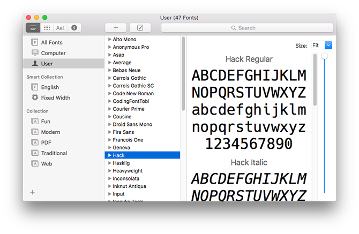Click the magnifying glass search icon
The width and height of the screenshot is (359, 234).
tap(234, 28)
